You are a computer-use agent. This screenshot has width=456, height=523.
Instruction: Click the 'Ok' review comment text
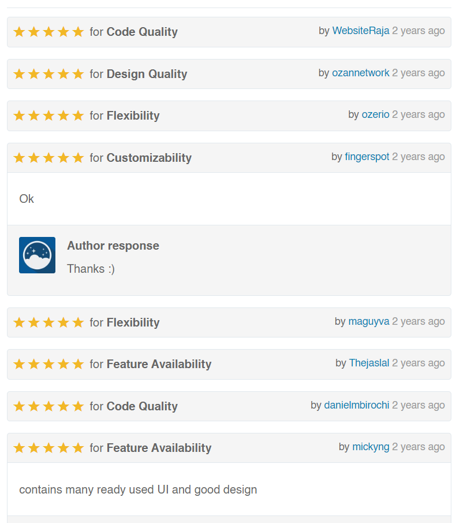click(27, 199)
